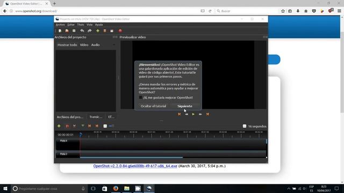The image size is (344, 193).
Task: Create a new project via OpenShot toolbar
Action: (60, 31)
